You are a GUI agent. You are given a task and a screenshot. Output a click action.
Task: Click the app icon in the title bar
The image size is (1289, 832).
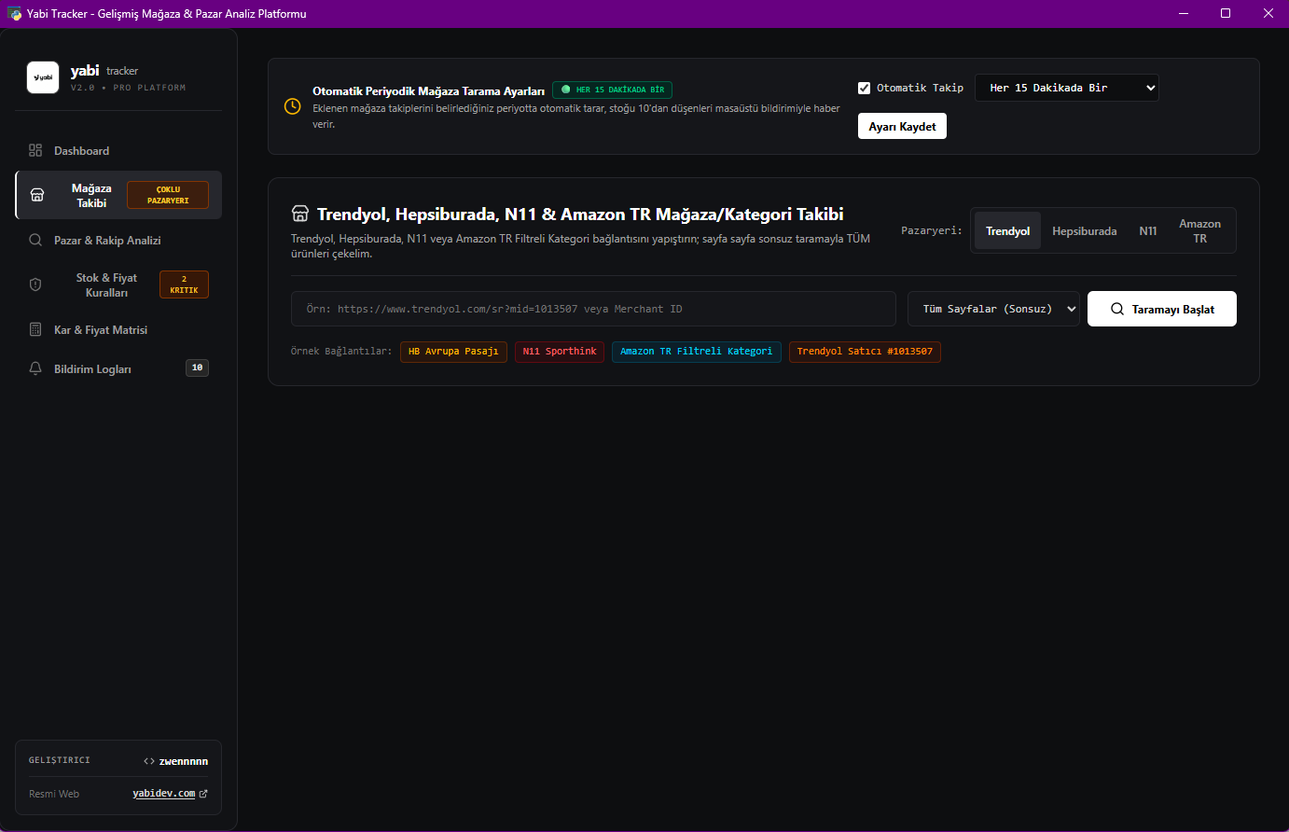click(x=14, y=13)
